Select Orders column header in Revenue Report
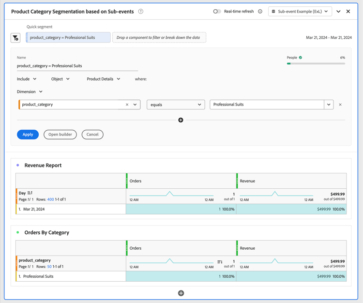Image resolution: width=363 pixels, height=303 pixels. tap(181, 181)
